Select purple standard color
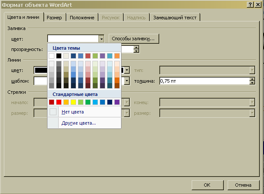This screenshot has height=194, width=264. 117,102
